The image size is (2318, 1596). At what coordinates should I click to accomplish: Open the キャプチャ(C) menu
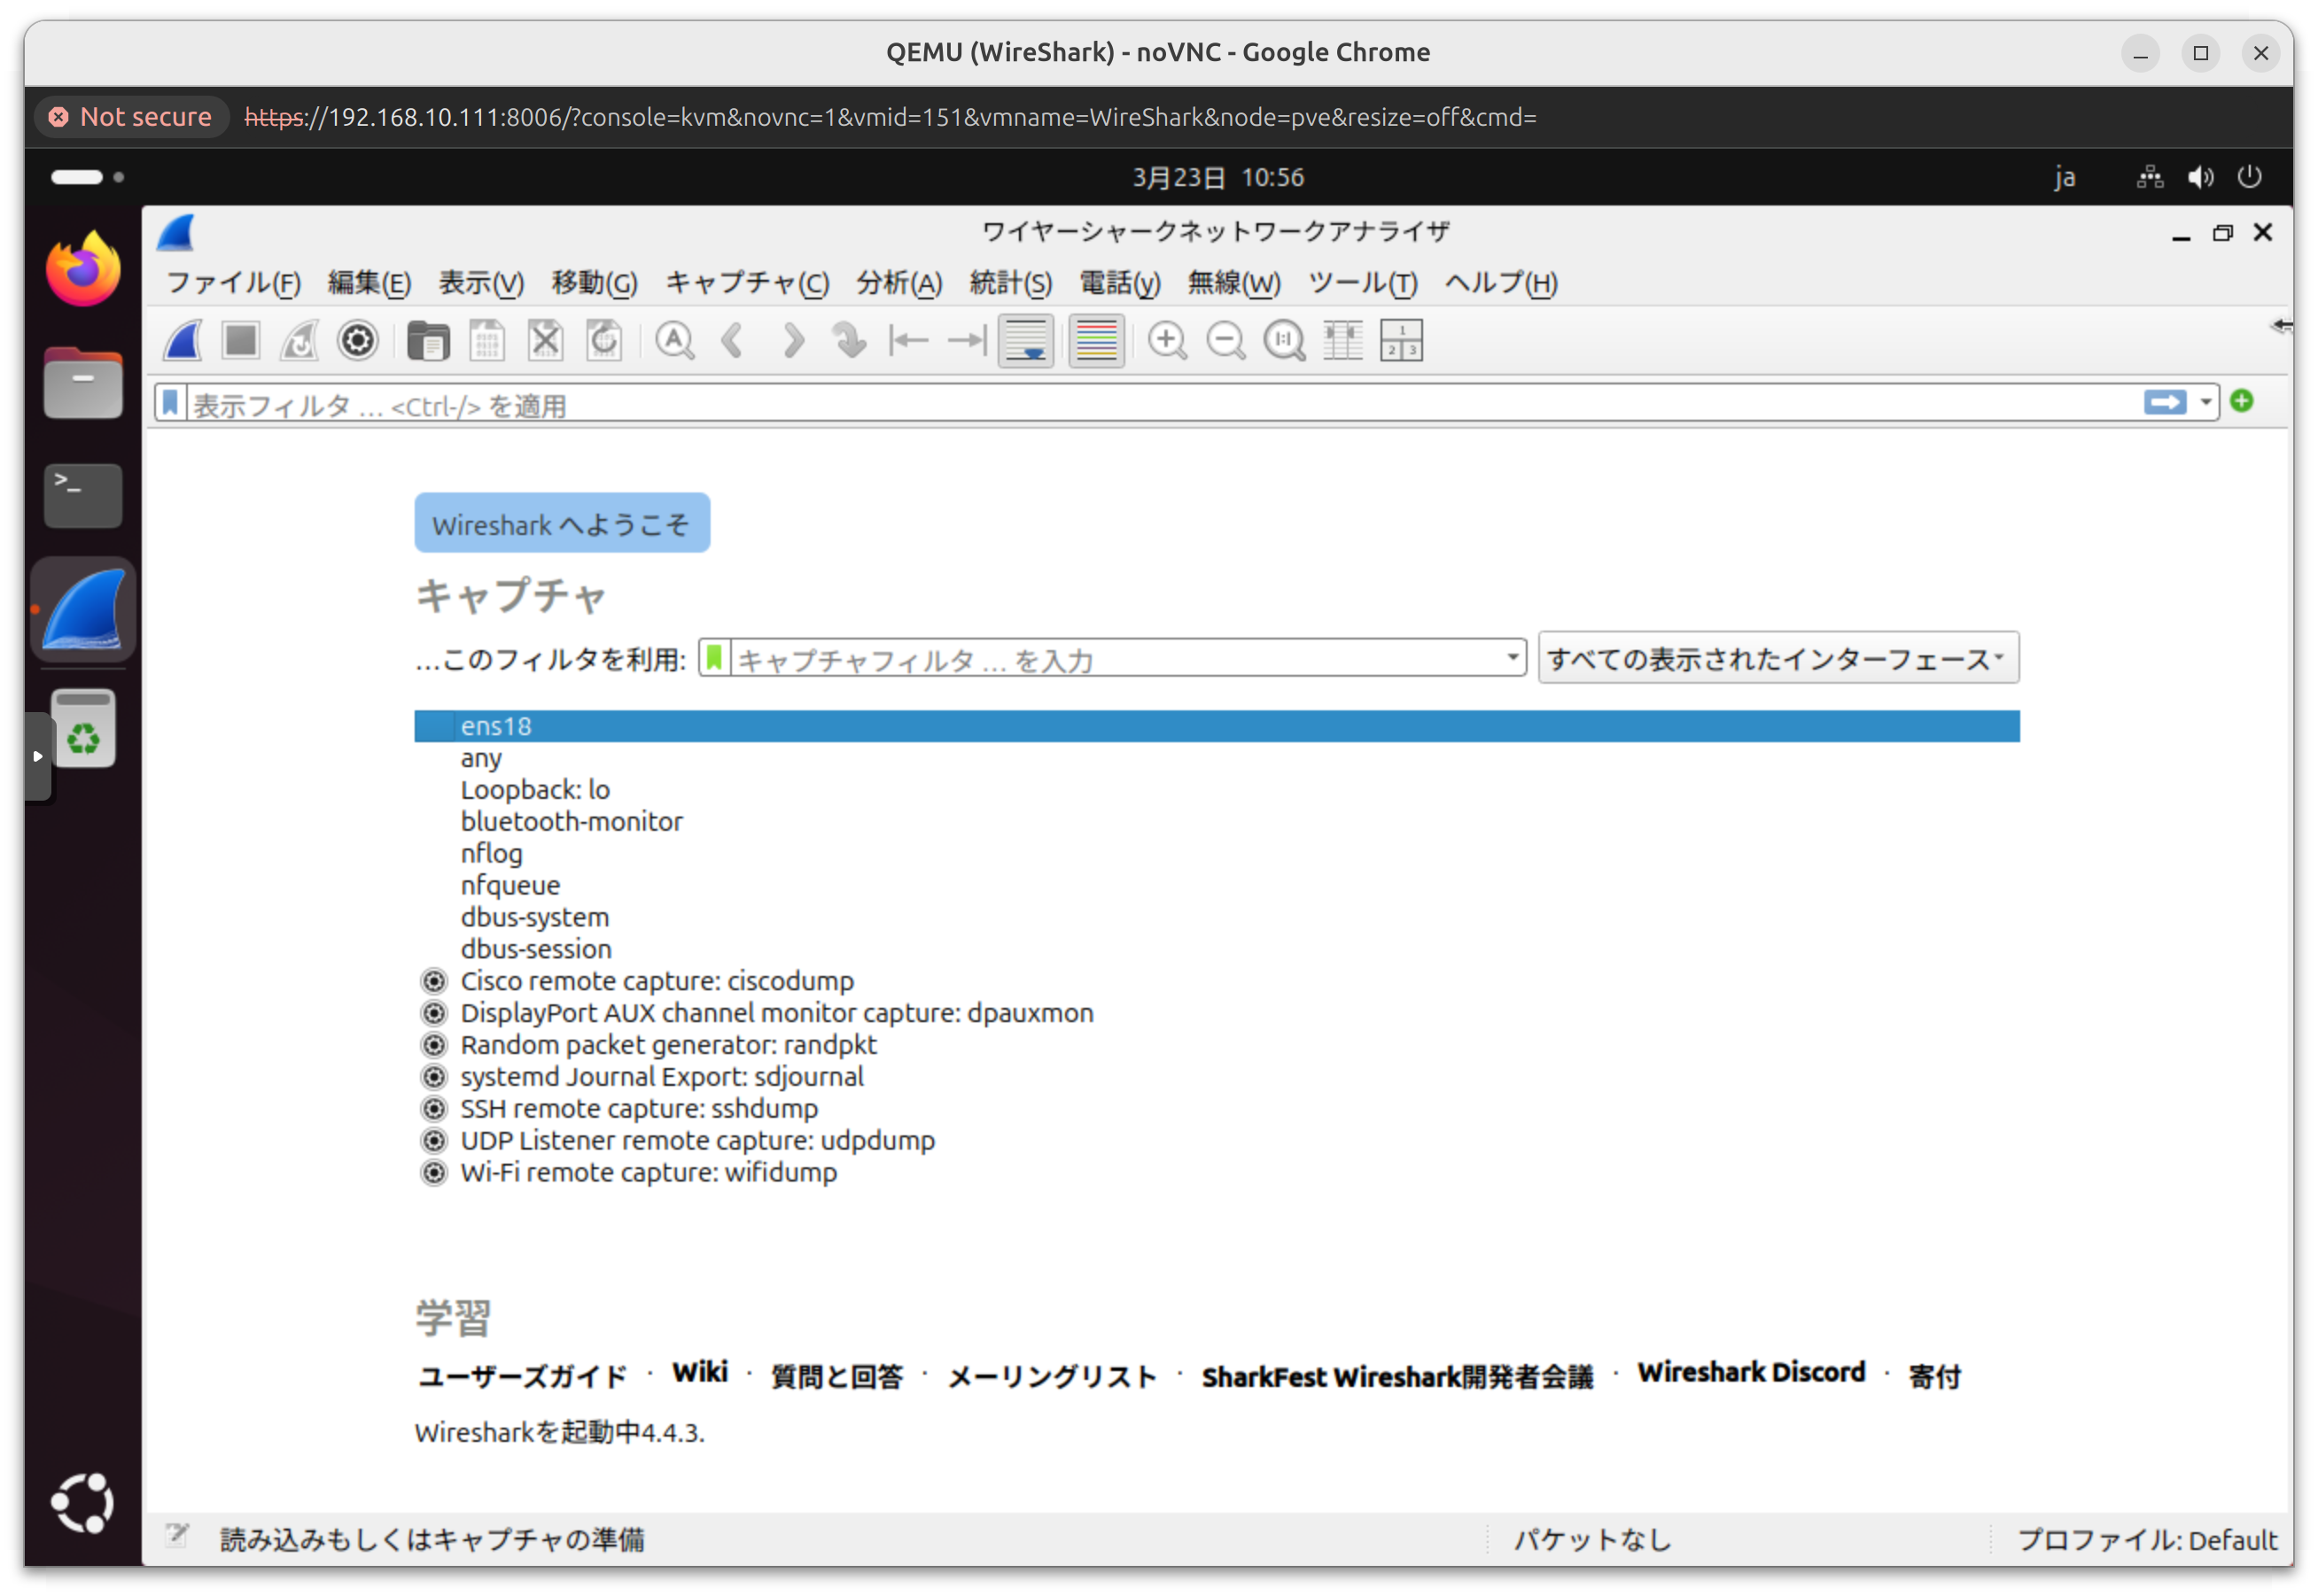coord(746,283)
